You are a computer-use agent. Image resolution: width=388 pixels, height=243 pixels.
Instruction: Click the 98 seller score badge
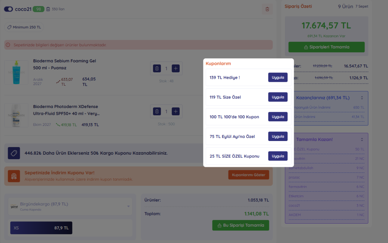click(38, 9)
